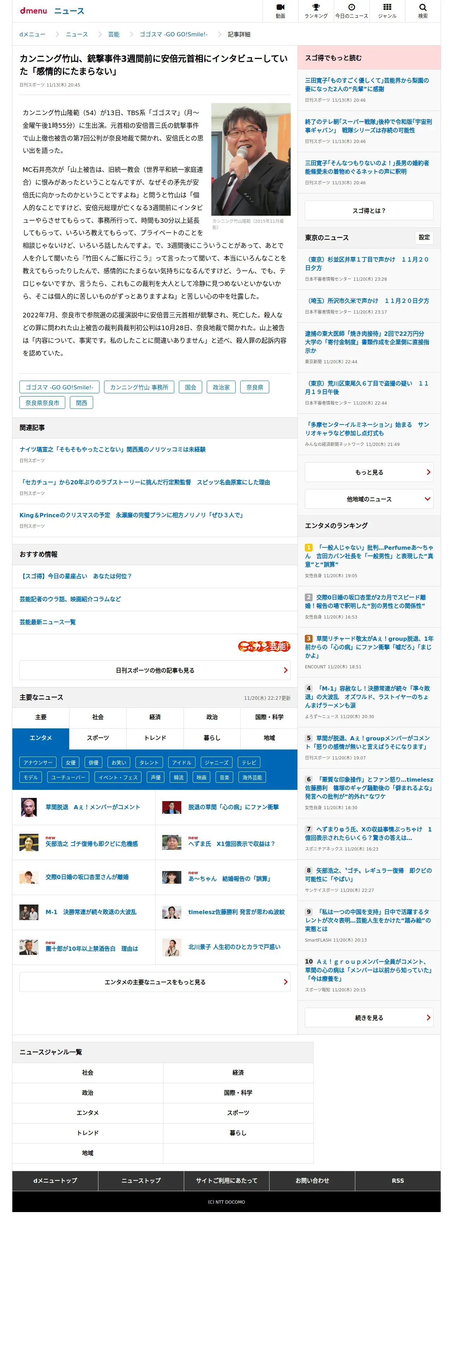453x1360 pixels.
Task: Select the 韓流 subcategory chip
Action: [179, 777]
